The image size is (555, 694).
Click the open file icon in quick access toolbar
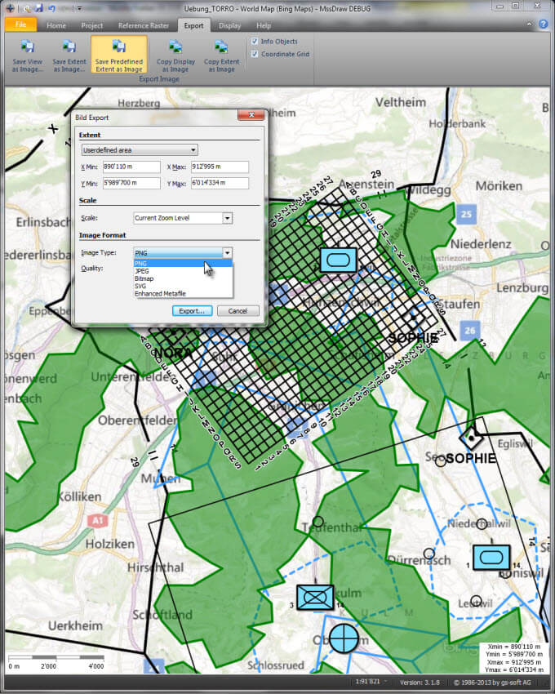tap(28, 8)
